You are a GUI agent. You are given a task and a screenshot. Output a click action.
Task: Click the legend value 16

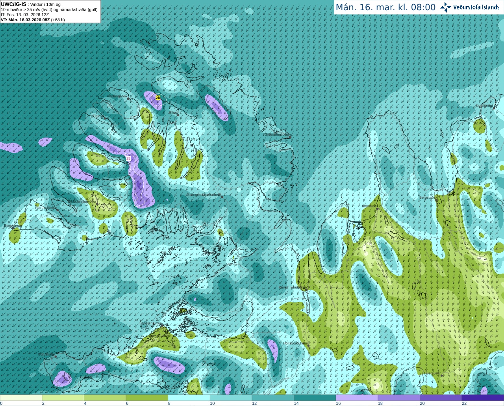(338, 403)
